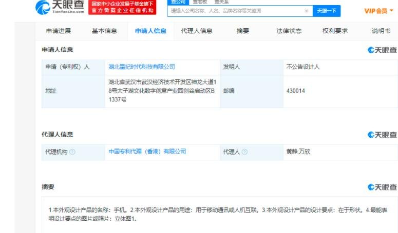Open the 代理人信息 tab
This screenshot has width=398, height=233.
pyautogui.click(x=197, y=31)
